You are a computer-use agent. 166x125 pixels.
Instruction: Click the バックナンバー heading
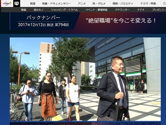coord(43,18)
